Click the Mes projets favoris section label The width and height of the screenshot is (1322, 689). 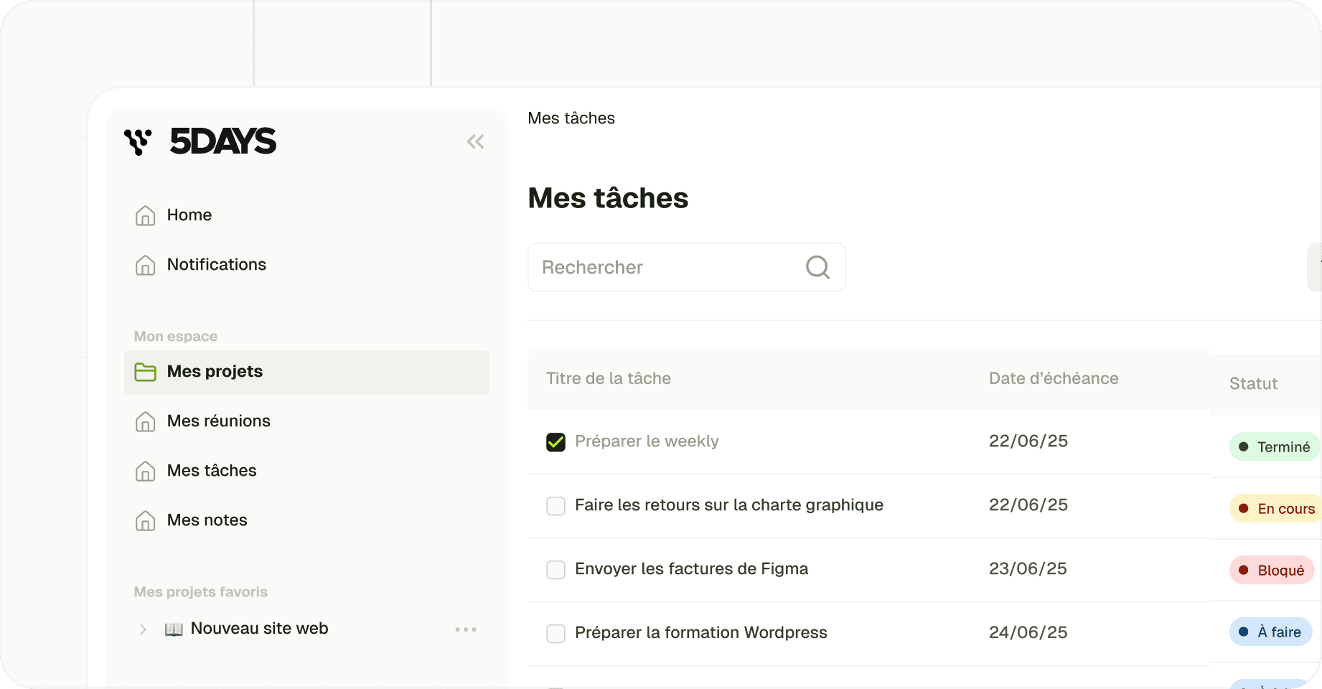tap(201, 592)
